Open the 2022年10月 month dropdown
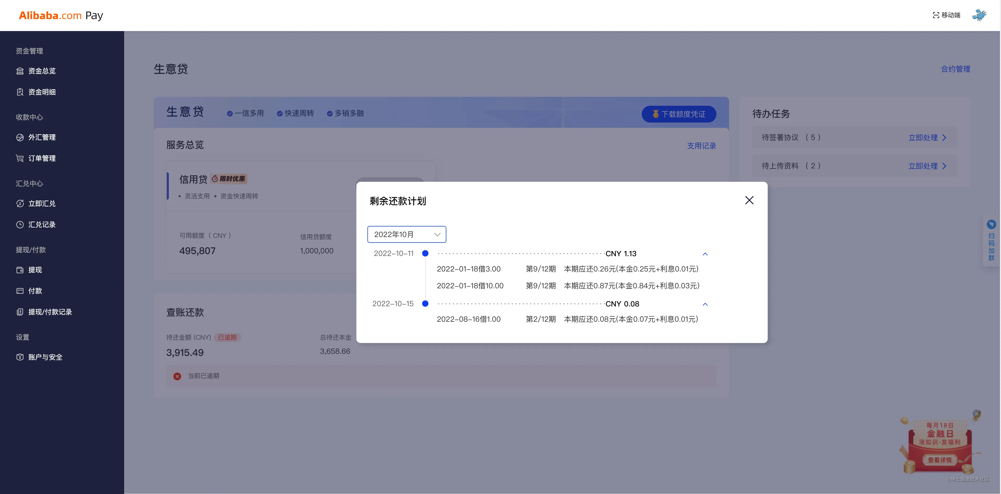The image size is (1001, 494). pos(406,234)
